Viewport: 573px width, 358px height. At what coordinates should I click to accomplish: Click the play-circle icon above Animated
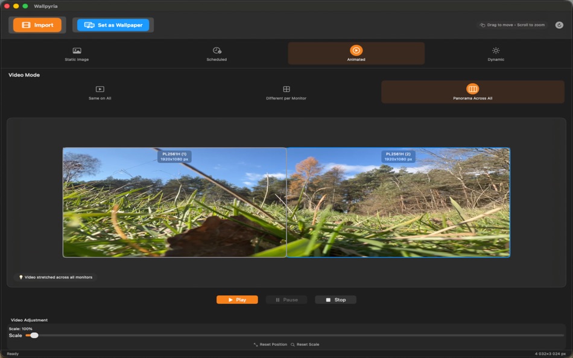356,51
